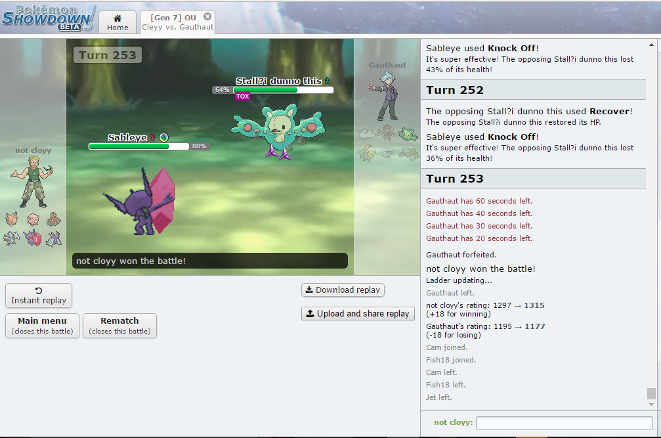Request a Rematch

[119, 326]
